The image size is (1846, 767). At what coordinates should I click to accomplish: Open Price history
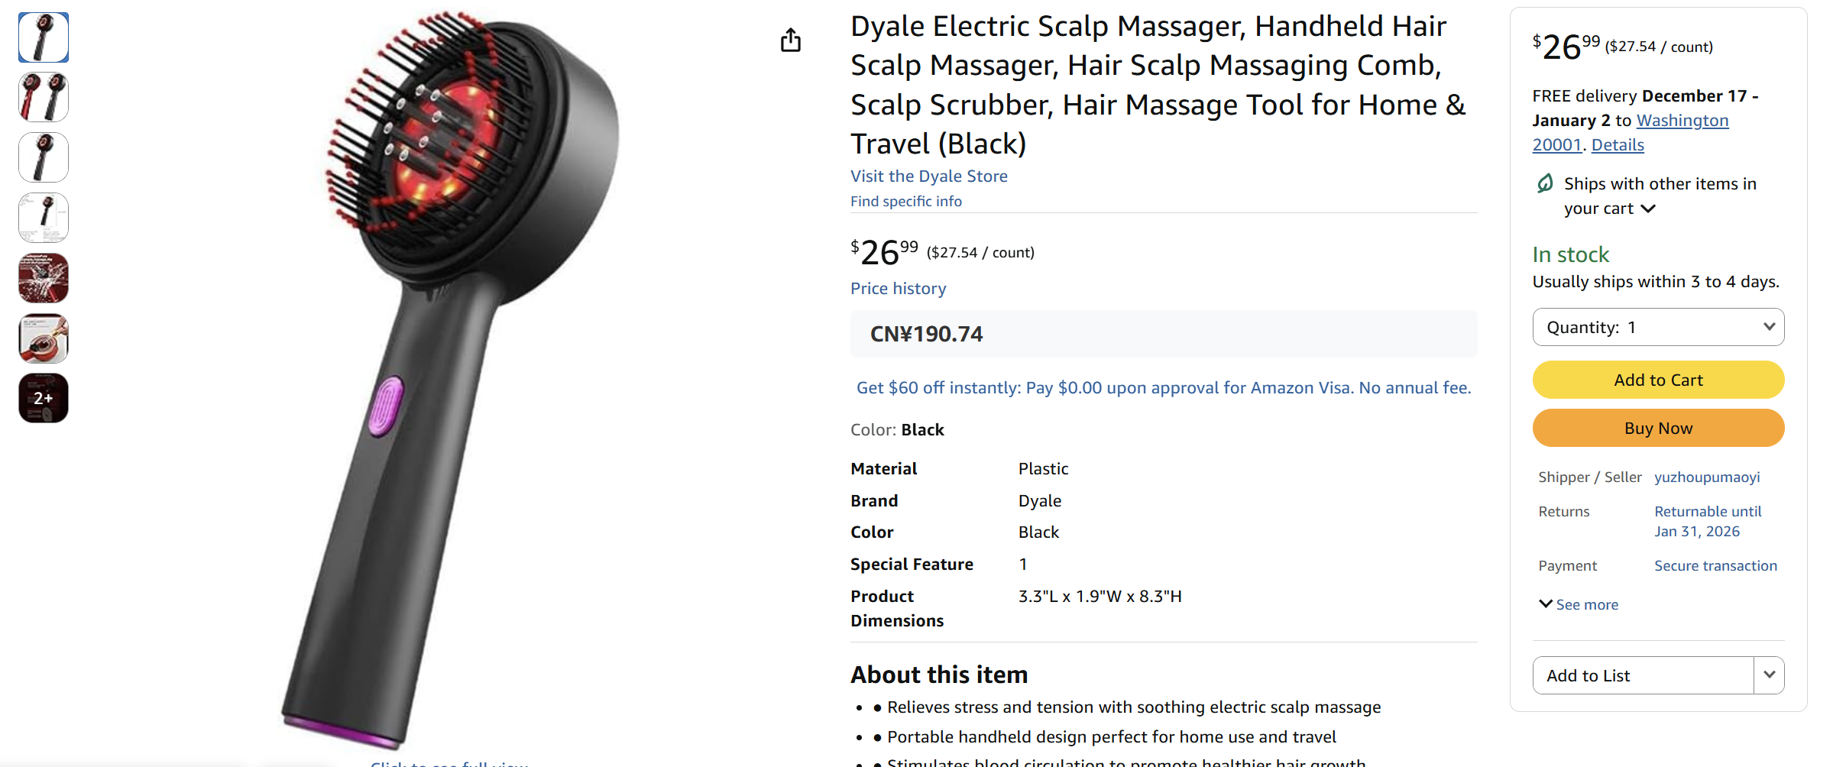click(x=898, y=288)
